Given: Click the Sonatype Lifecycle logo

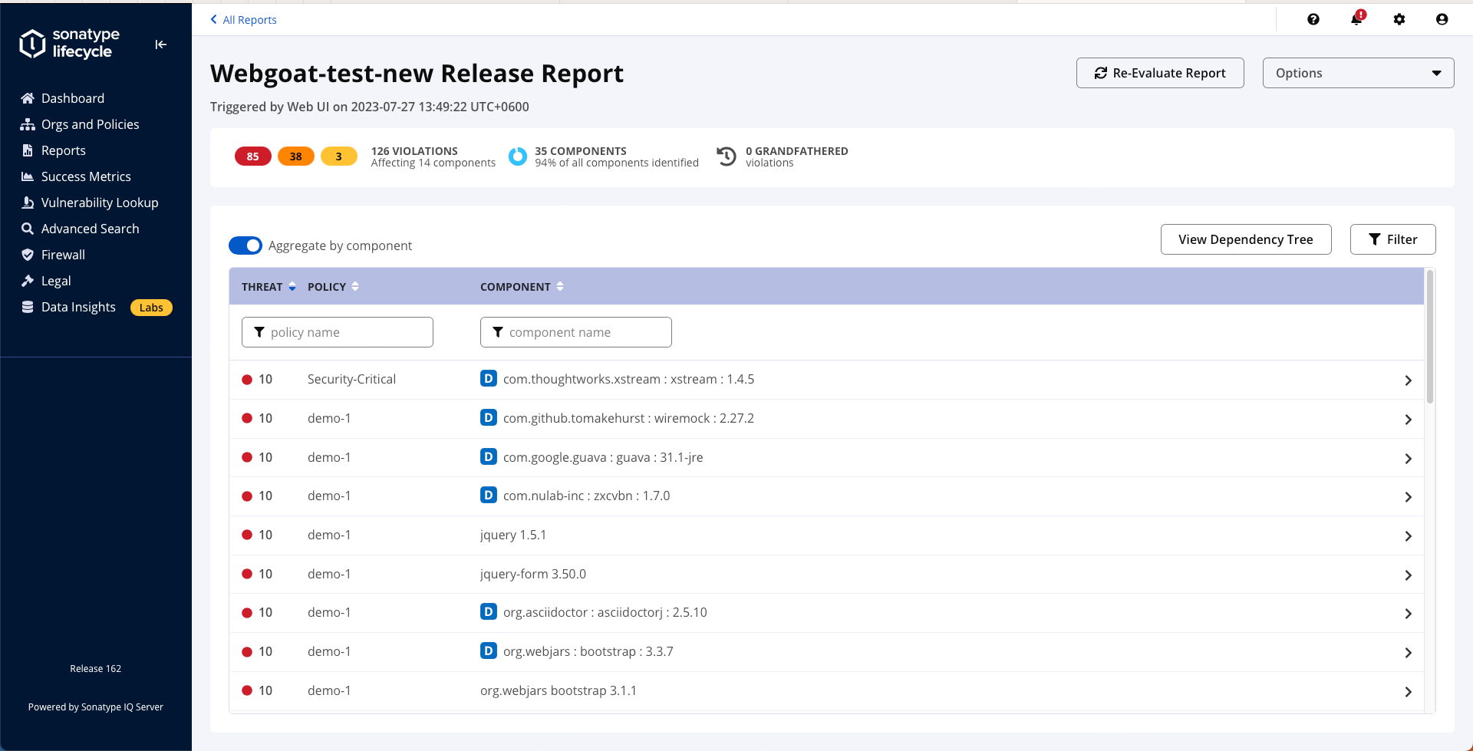Looking at the screenshot, I should click(x=71, y=44).
